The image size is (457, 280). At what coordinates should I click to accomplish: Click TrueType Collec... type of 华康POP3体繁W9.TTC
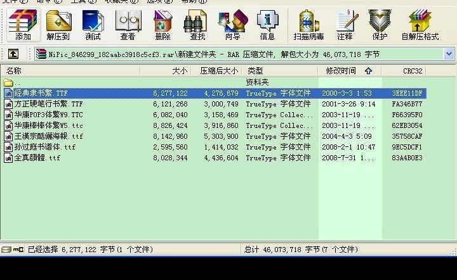click(279, 115)
